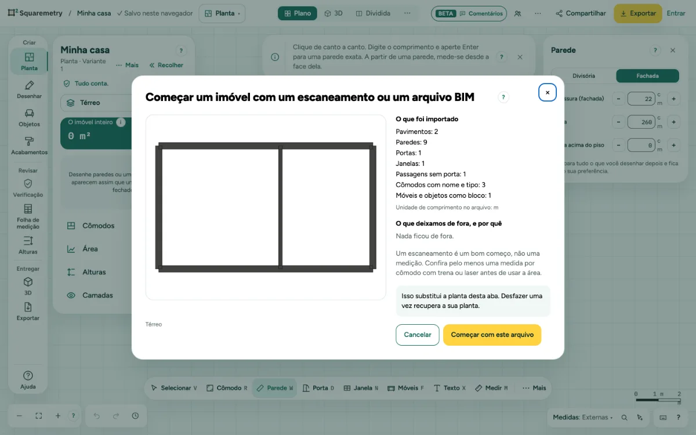Viewport: 696px width, 435px height.
Task: Open the top bar overflow menu before Compartilhar
Action: point(538,13)
